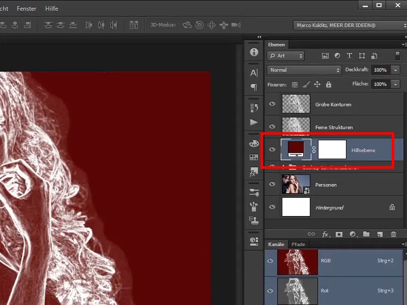This screenshot has height=305, width=407.
Task: Lock image pixels brush icon
Action: (x=306, y=84)
